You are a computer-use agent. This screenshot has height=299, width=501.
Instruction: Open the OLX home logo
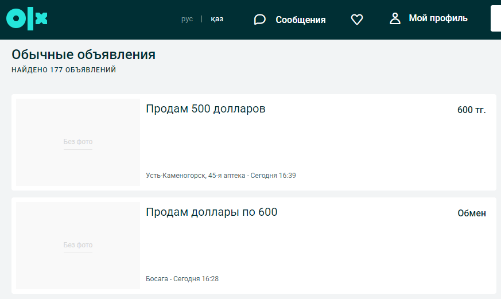[x=27, y=19]
